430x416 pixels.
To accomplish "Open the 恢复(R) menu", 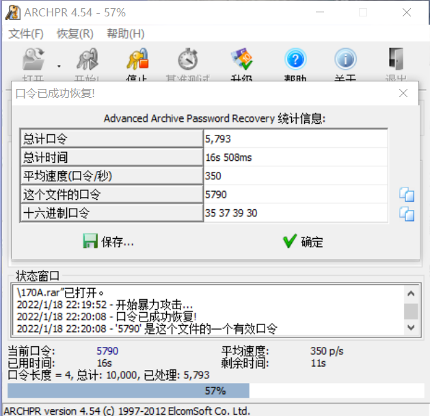I will click(x=75, y=34).
